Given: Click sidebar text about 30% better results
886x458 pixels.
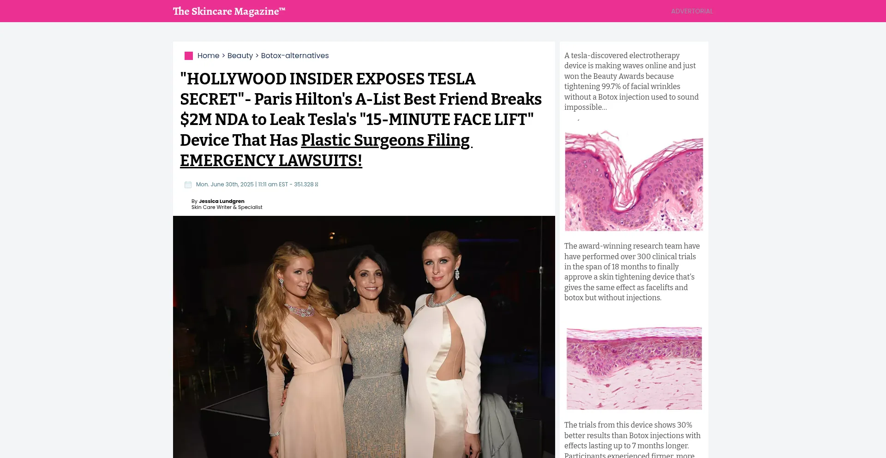Looking at the screenshot, I should pos(632,440).
